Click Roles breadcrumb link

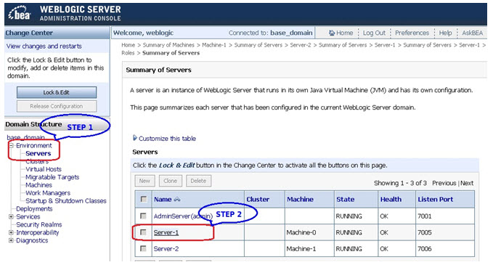(128, 53)
